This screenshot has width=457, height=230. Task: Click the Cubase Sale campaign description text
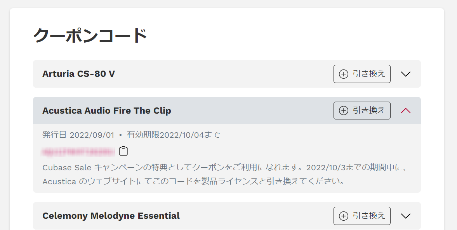[x=224, y=168]
